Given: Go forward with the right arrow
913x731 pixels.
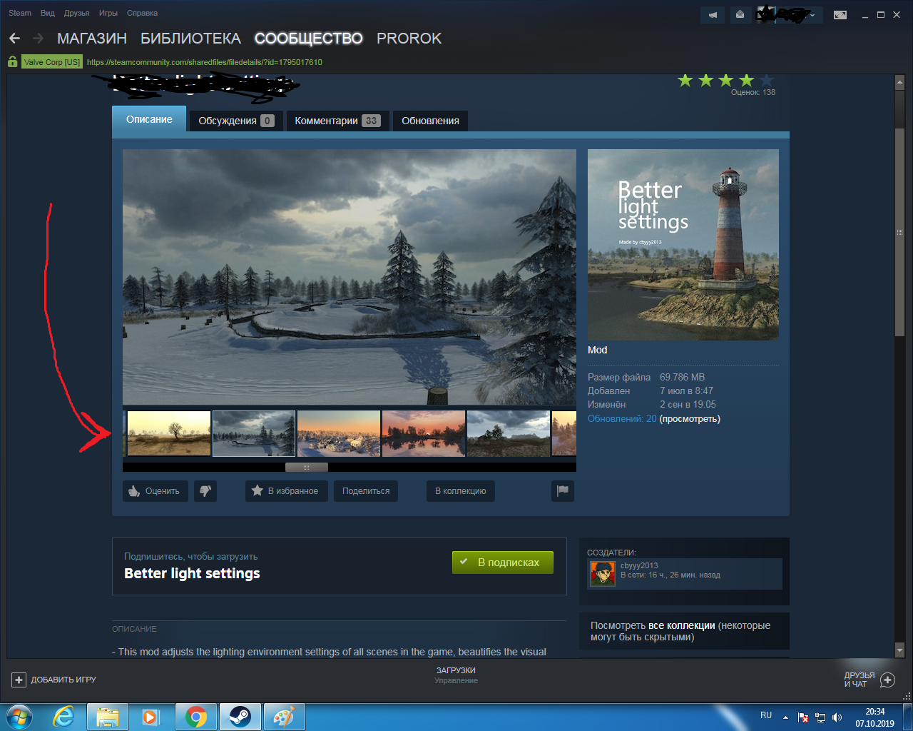Looking at the screenshot, I should point(39,39).
